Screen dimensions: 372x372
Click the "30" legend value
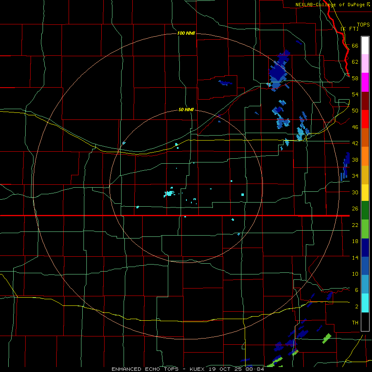(355, 192)
